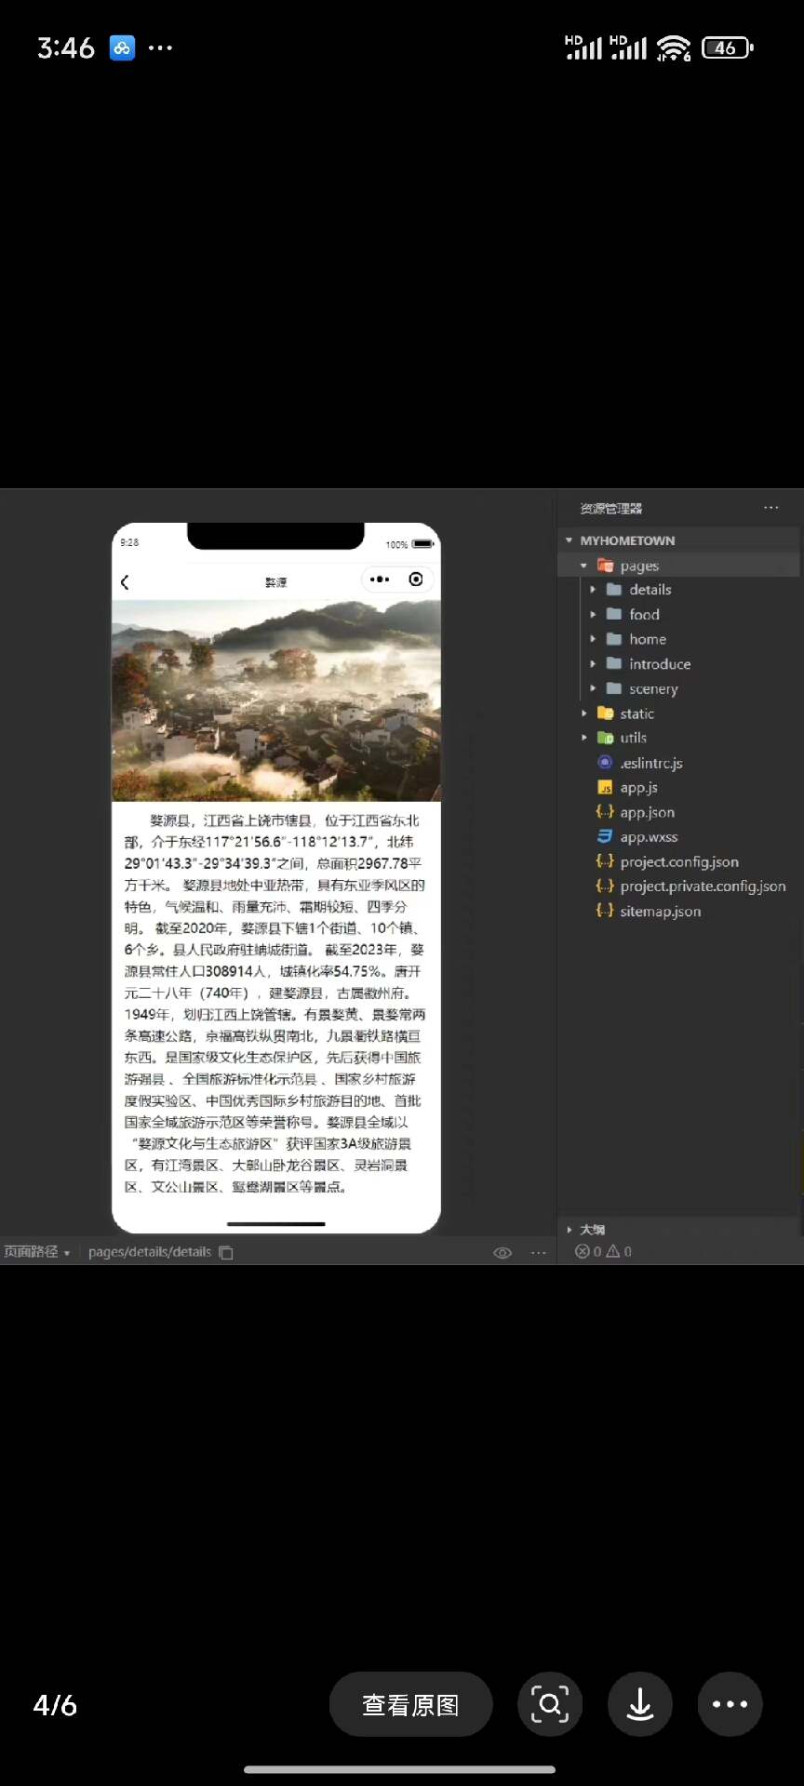Tap the 婺源县 description paragraph

point(275,1004)
